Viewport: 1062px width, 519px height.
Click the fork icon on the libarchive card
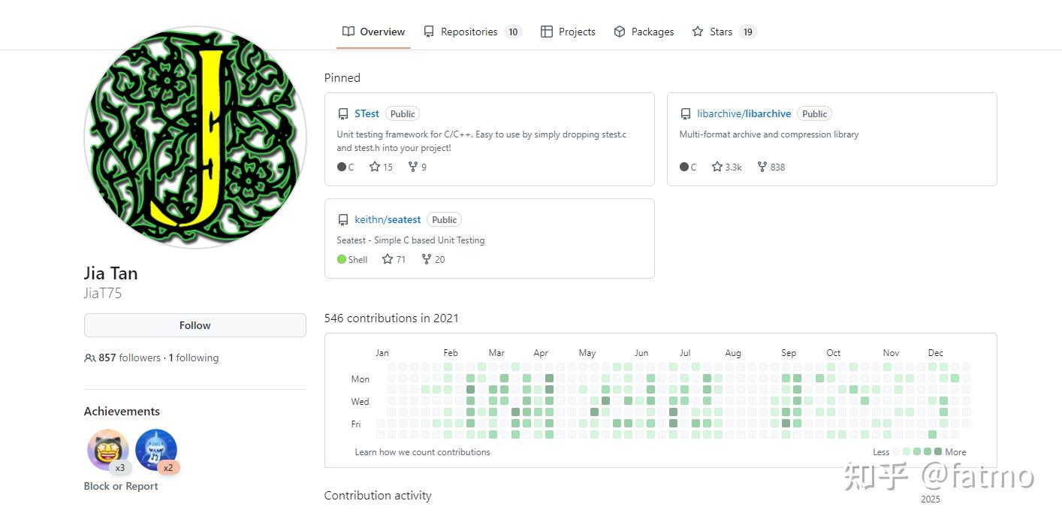point(762,167)
